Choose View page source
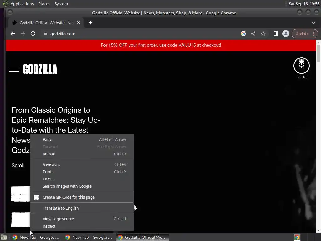Screen dimensions: 321x241 click(x=82, y=219)
